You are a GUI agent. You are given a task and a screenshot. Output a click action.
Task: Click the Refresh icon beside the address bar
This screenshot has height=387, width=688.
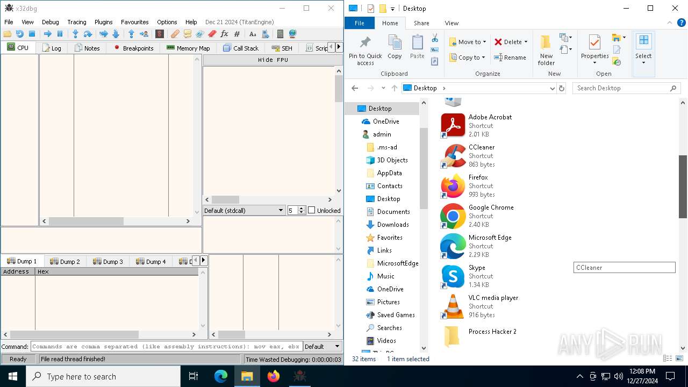(x=562, y=88)
